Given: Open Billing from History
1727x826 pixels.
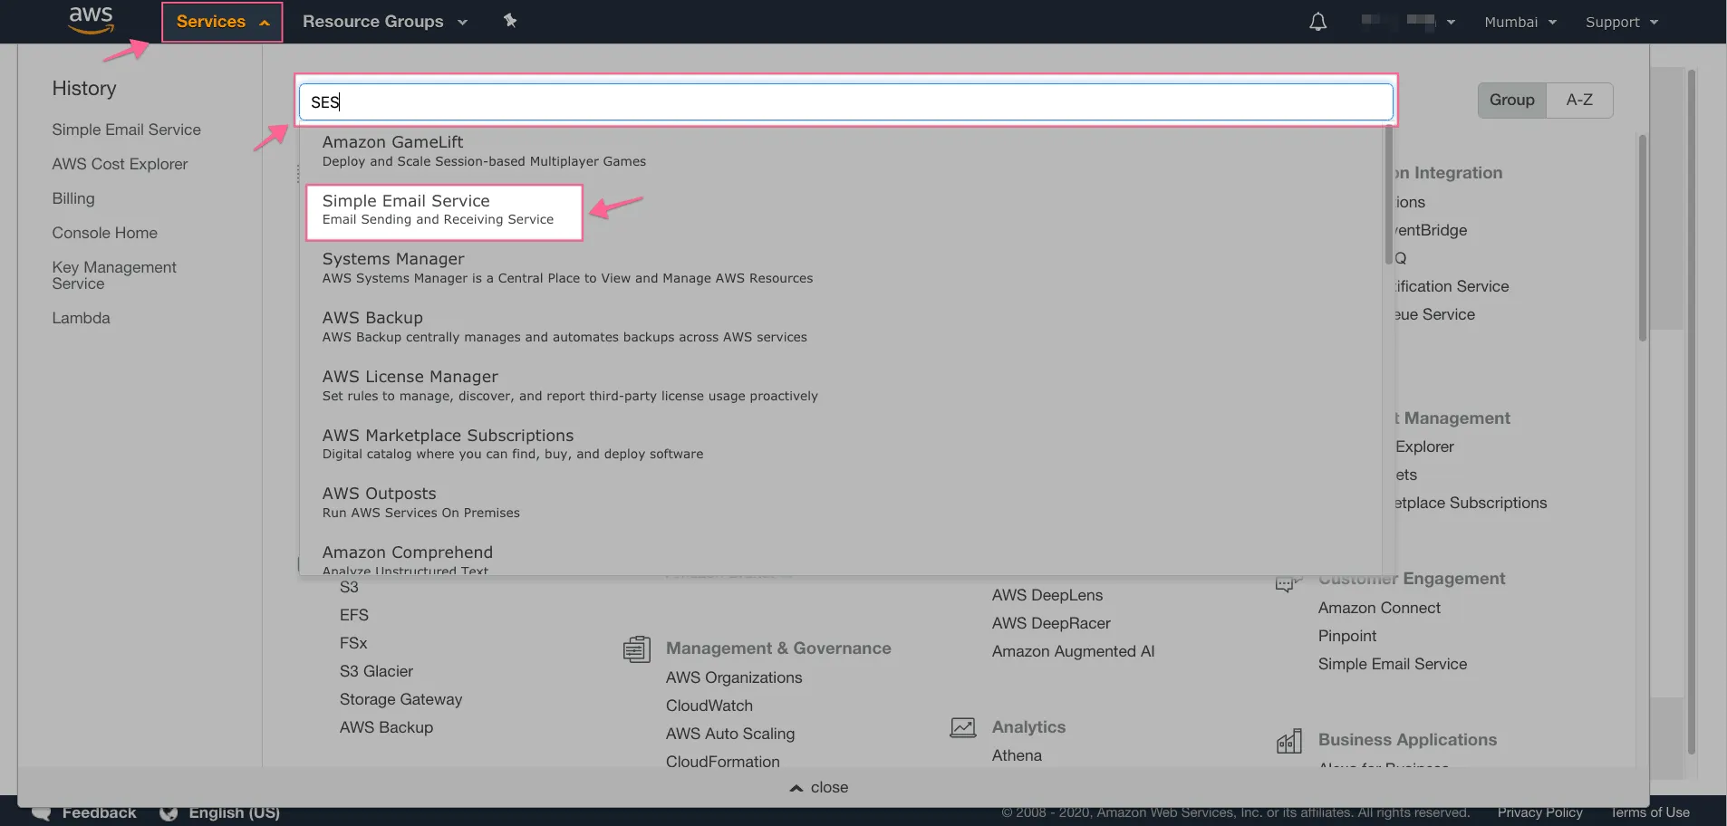Looking at the screenshot, I should pyautogui.click(x=73, y=198).
